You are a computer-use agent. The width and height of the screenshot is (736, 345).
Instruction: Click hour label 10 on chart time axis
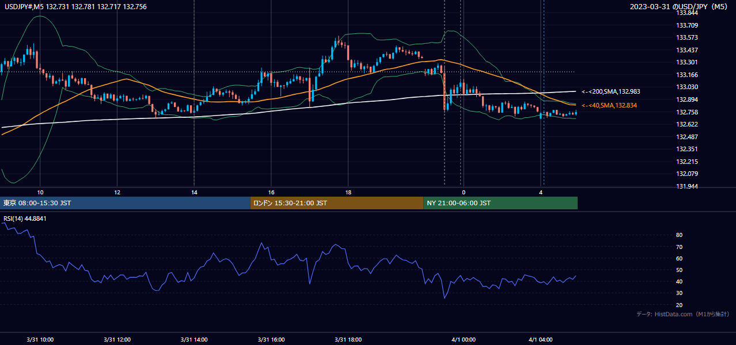(40, 192)
